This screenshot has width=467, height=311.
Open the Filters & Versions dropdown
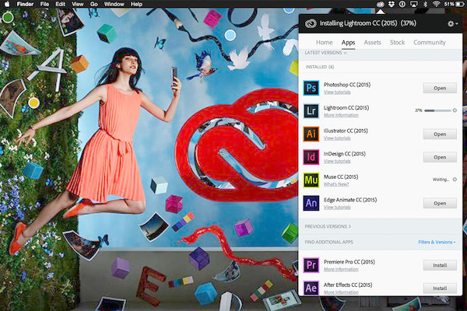pos(436,243)
